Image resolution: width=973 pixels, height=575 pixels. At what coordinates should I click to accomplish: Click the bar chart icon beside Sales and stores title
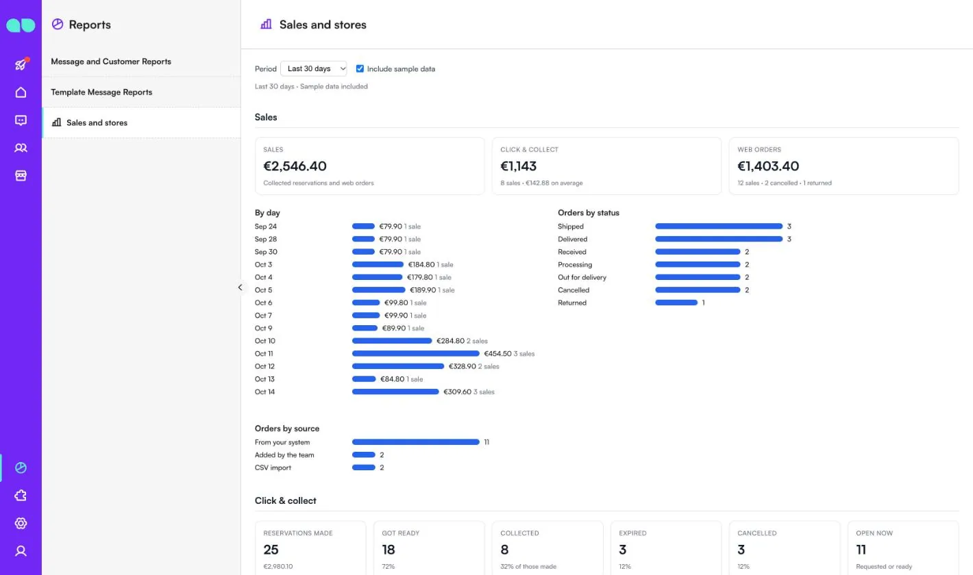tap(266, 25)
